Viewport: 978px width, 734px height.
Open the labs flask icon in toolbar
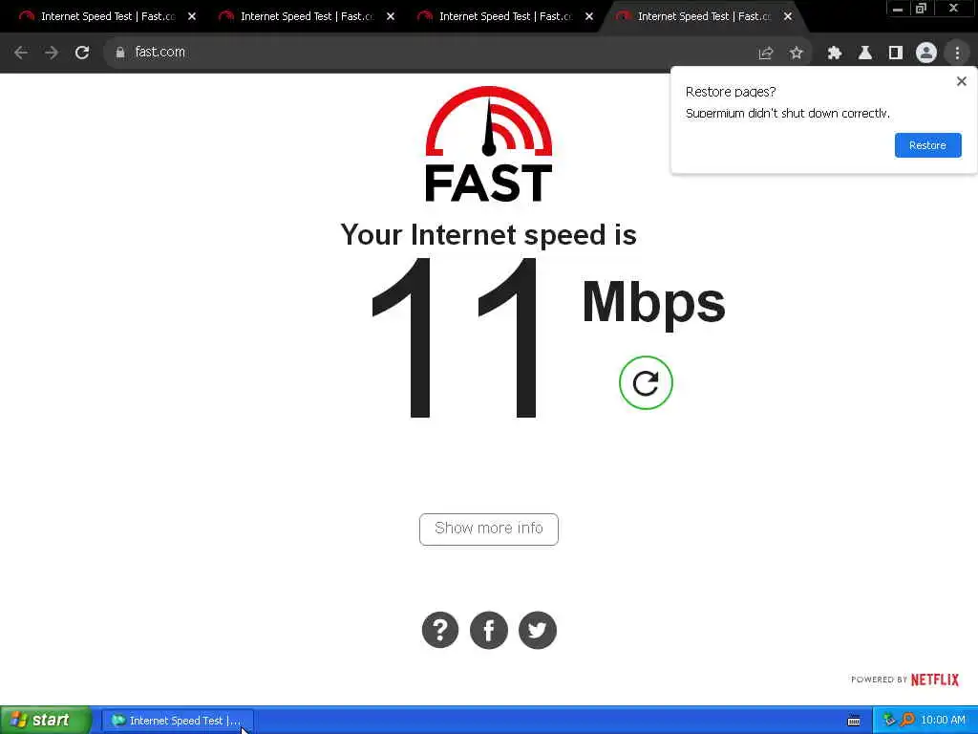click(x=865, y=54)
